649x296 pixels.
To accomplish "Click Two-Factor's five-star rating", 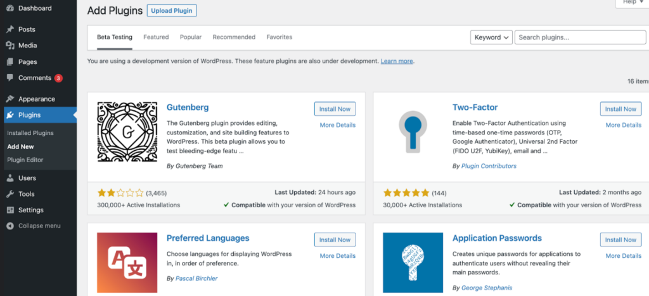I will pos(406,193).
